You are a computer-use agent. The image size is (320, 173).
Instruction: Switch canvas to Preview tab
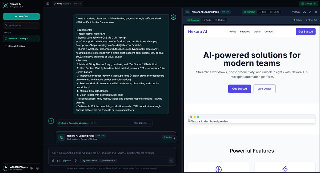[249, 12]
